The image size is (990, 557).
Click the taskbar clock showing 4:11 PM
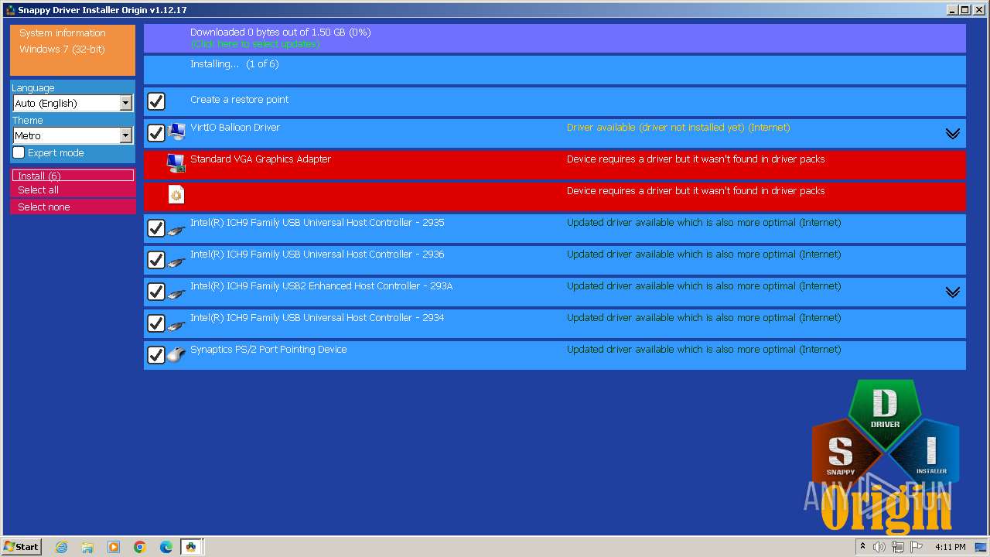click(x=950, y=547)
